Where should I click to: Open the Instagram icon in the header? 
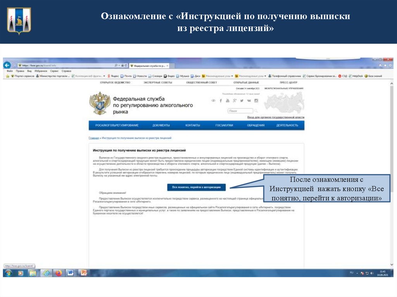coord(256,101)
